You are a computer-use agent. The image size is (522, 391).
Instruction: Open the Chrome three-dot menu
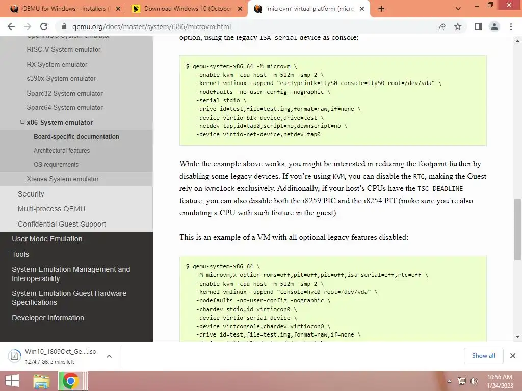[511, 26]
